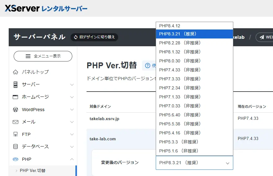This screenshot has height=176, width=273.
Task: Select PHP8.3.21 (推奨) in the version list
Action: [x=194, y=34]
